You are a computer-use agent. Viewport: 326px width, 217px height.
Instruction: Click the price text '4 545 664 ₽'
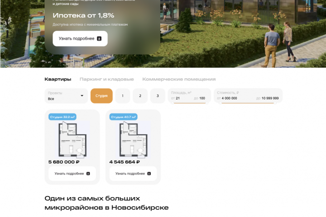[x=125, y=162]
